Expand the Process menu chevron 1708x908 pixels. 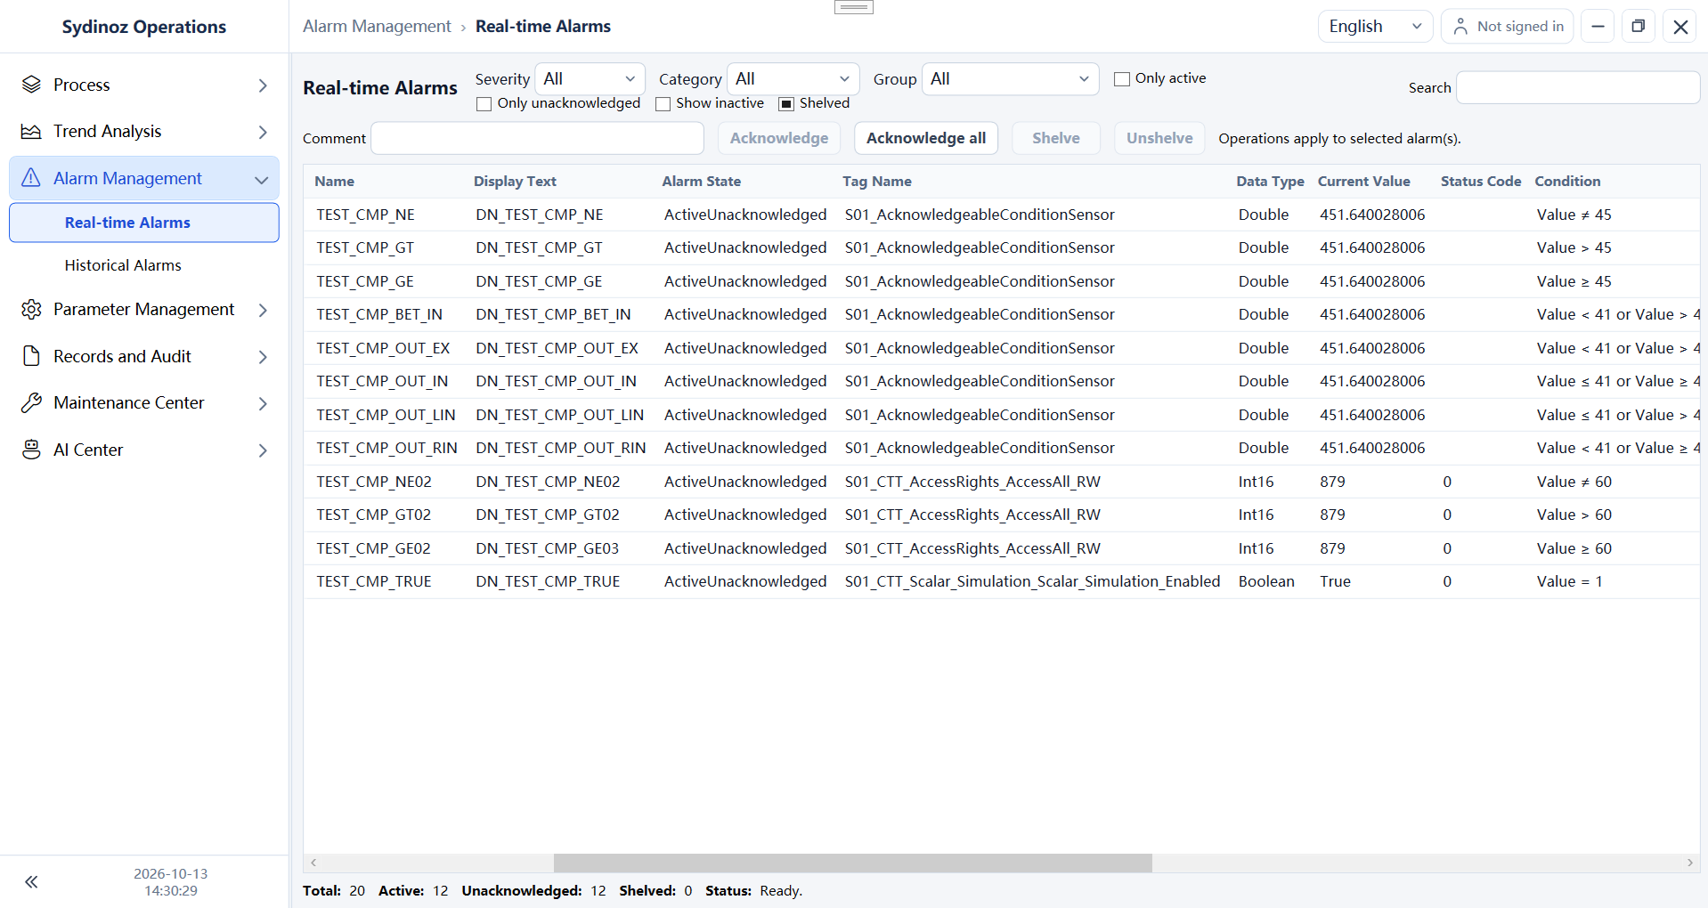pyautogui.click(x=263, y=85)
